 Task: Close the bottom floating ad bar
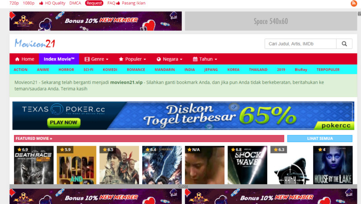(183, 186)
